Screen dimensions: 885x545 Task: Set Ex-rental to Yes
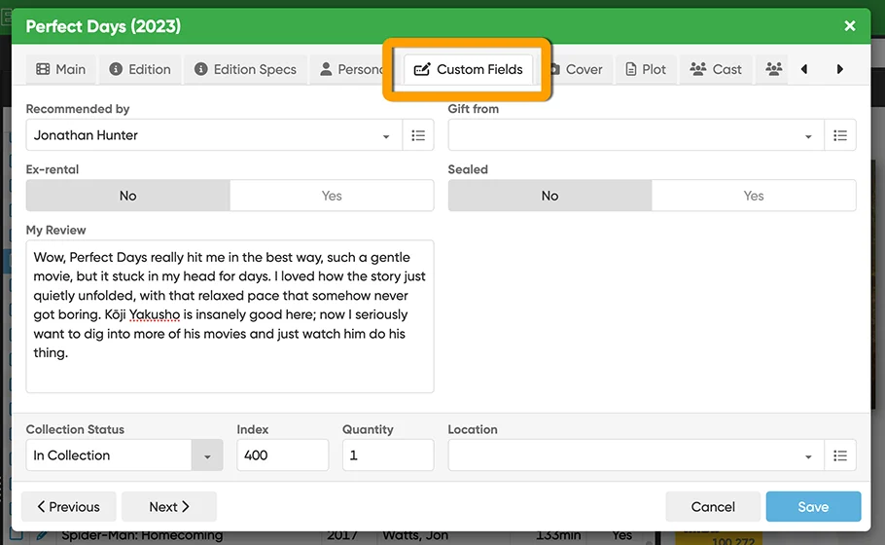[332, 196]
